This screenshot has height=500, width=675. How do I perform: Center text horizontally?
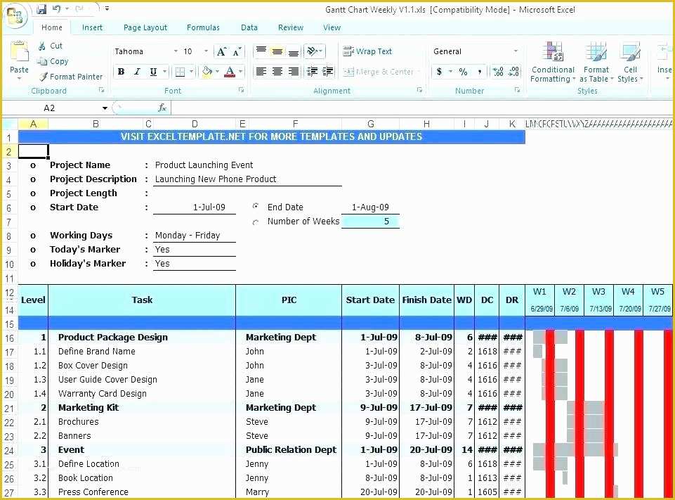click(x=277, y=72)
